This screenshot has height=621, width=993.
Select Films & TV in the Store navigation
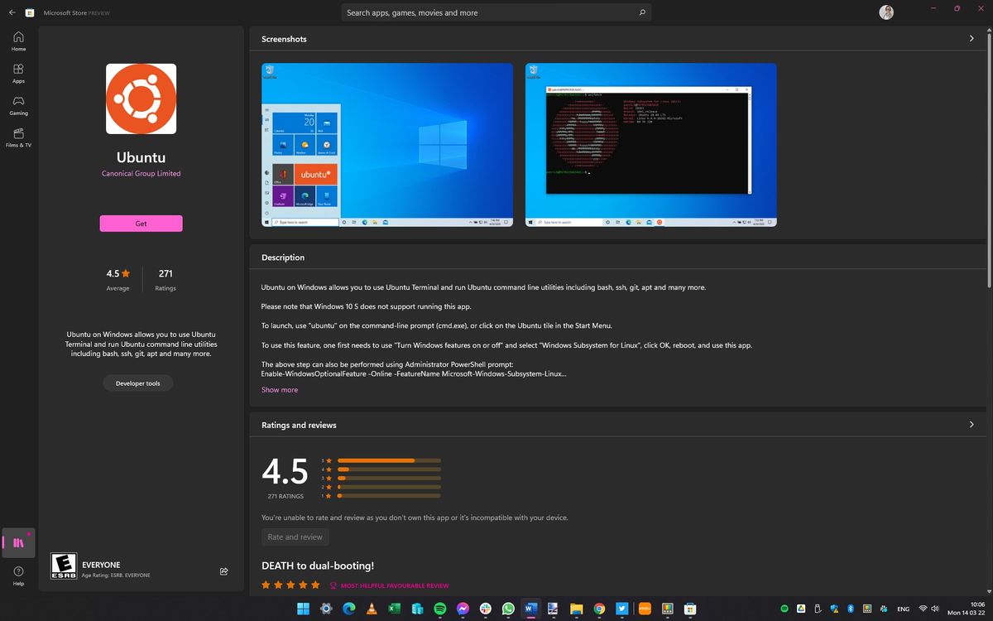pos(17,137)
